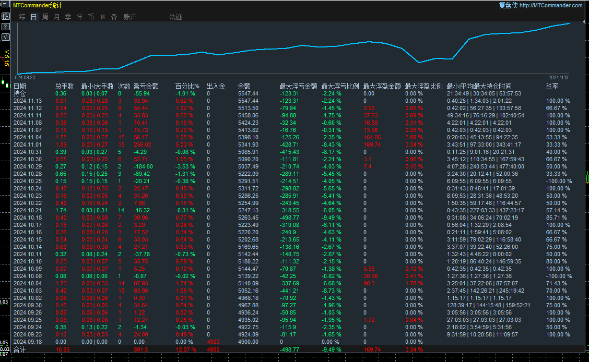Open the question mark help icon

pyautogui.click(x=6, y=27)
